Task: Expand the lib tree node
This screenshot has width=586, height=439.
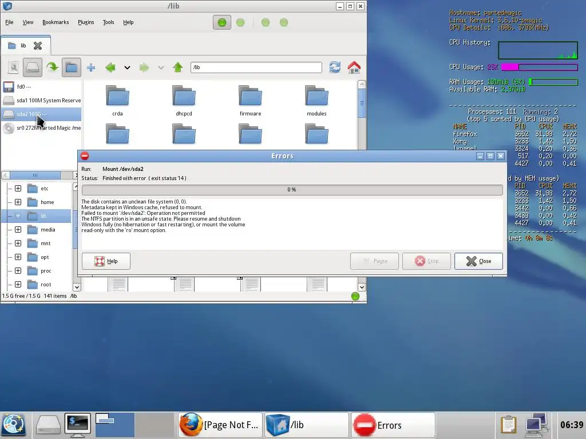Action: pos(18,215)
